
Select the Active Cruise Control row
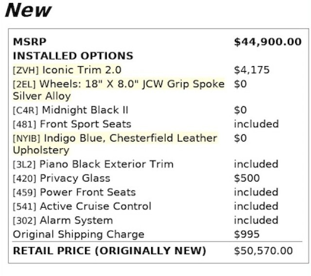[157, 207]
